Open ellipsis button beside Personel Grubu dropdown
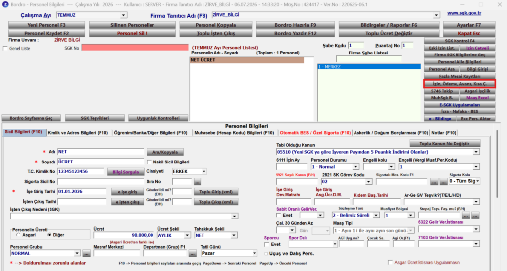Image resolution: width=507 pixels, height=271 pixels. click(86, 254)
